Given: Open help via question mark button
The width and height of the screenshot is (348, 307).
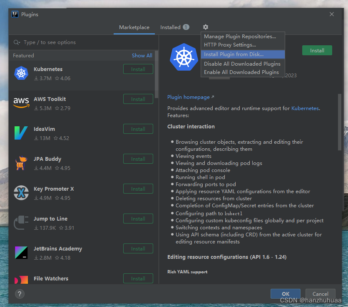Looking at the screenshot, I should pos(20,294).
